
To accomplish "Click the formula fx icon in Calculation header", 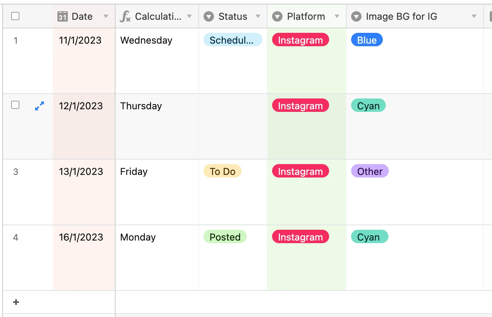I will pyautogui.click(x=125, y=16).
